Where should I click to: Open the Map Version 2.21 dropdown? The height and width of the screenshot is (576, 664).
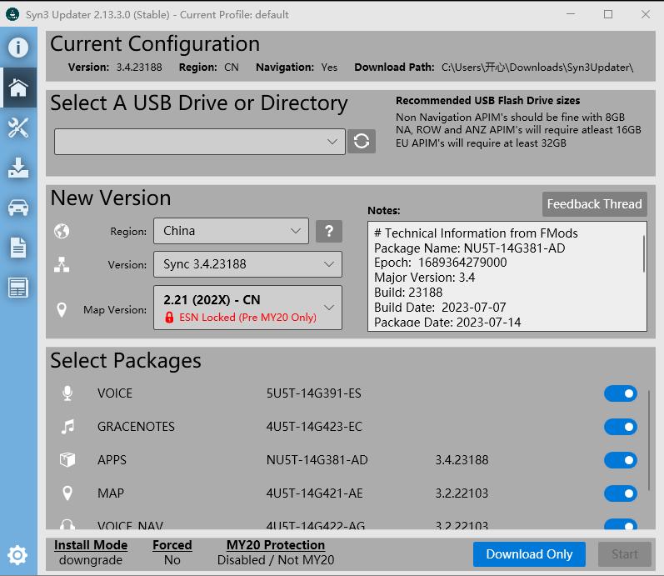click(x=247, y=308)
